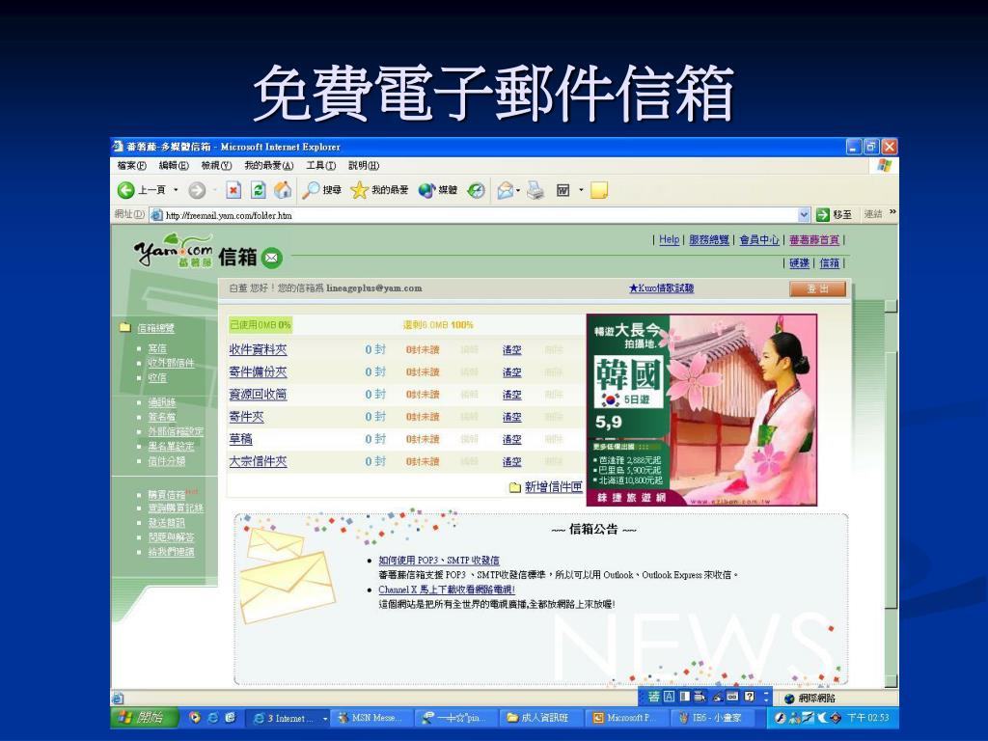Click the taskbar clock showing 下午 02:53
Image resolution: width=988 pixels, height=741 pixels.
[867, 718]
